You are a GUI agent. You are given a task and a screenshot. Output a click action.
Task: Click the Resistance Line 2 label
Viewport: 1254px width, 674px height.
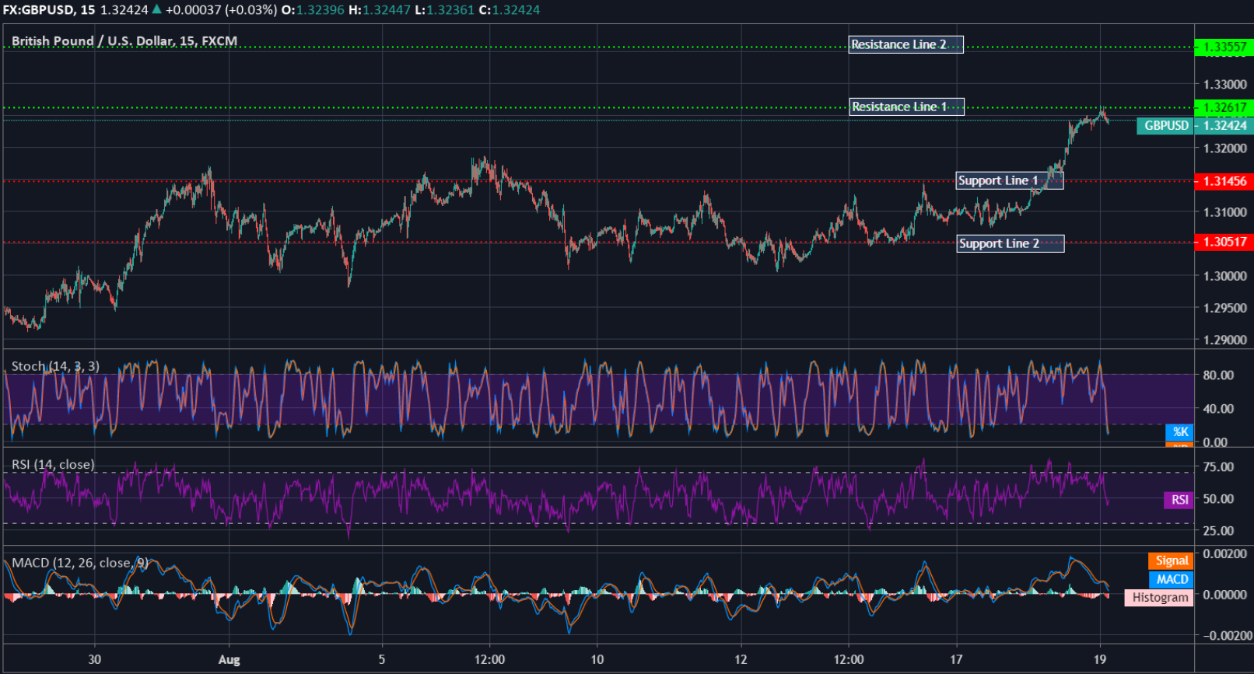[905, 44]
